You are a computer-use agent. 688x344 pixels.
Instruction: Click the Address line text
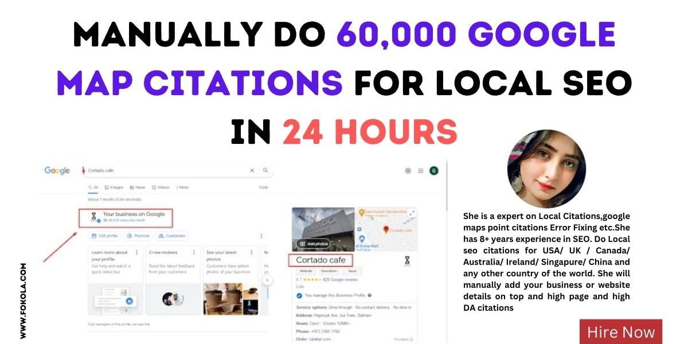click(333, 316)
